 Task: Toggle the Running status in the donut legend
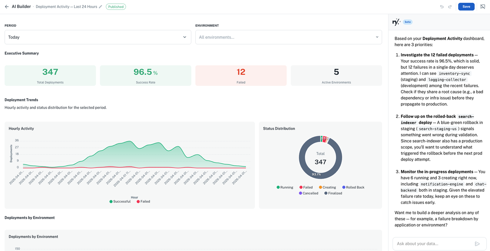[285, 187]
